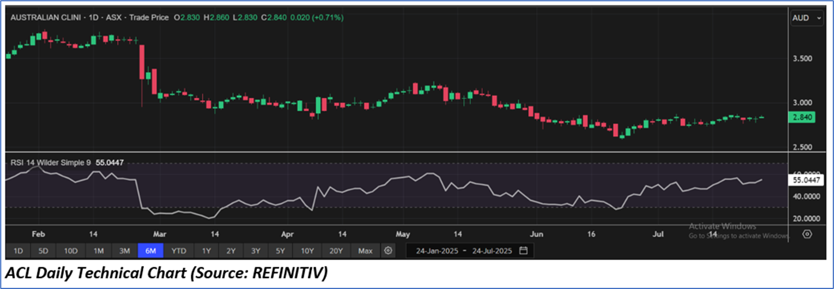Image resolution: width=834 pixels, height=289 pixels.
Task: Select the YTD range button
Action: pyautogui.click(x=179, y=251)
